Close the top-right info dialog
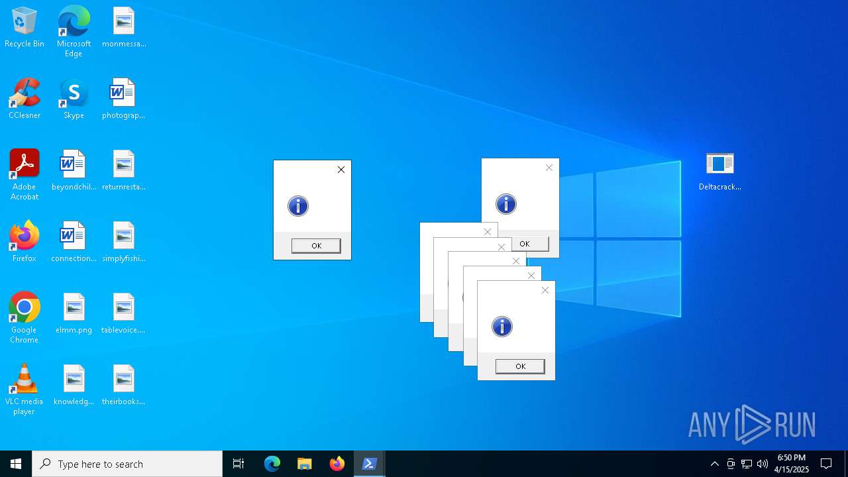This screenshot has height=477, width=848. (x=549, y=168)
